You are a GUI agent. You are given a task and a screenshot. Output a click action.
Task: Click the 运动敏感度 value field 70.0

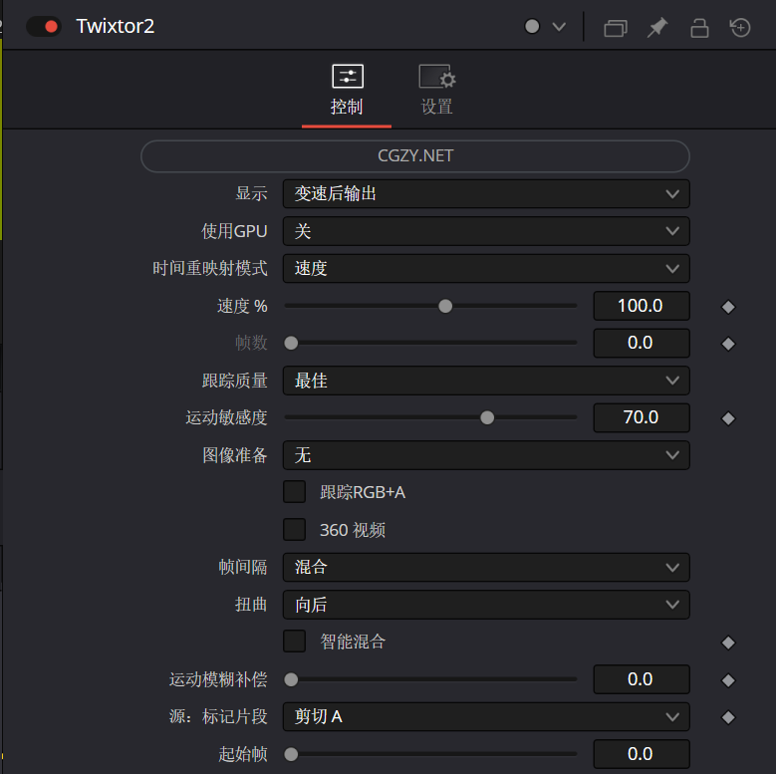tap(642, 417)
